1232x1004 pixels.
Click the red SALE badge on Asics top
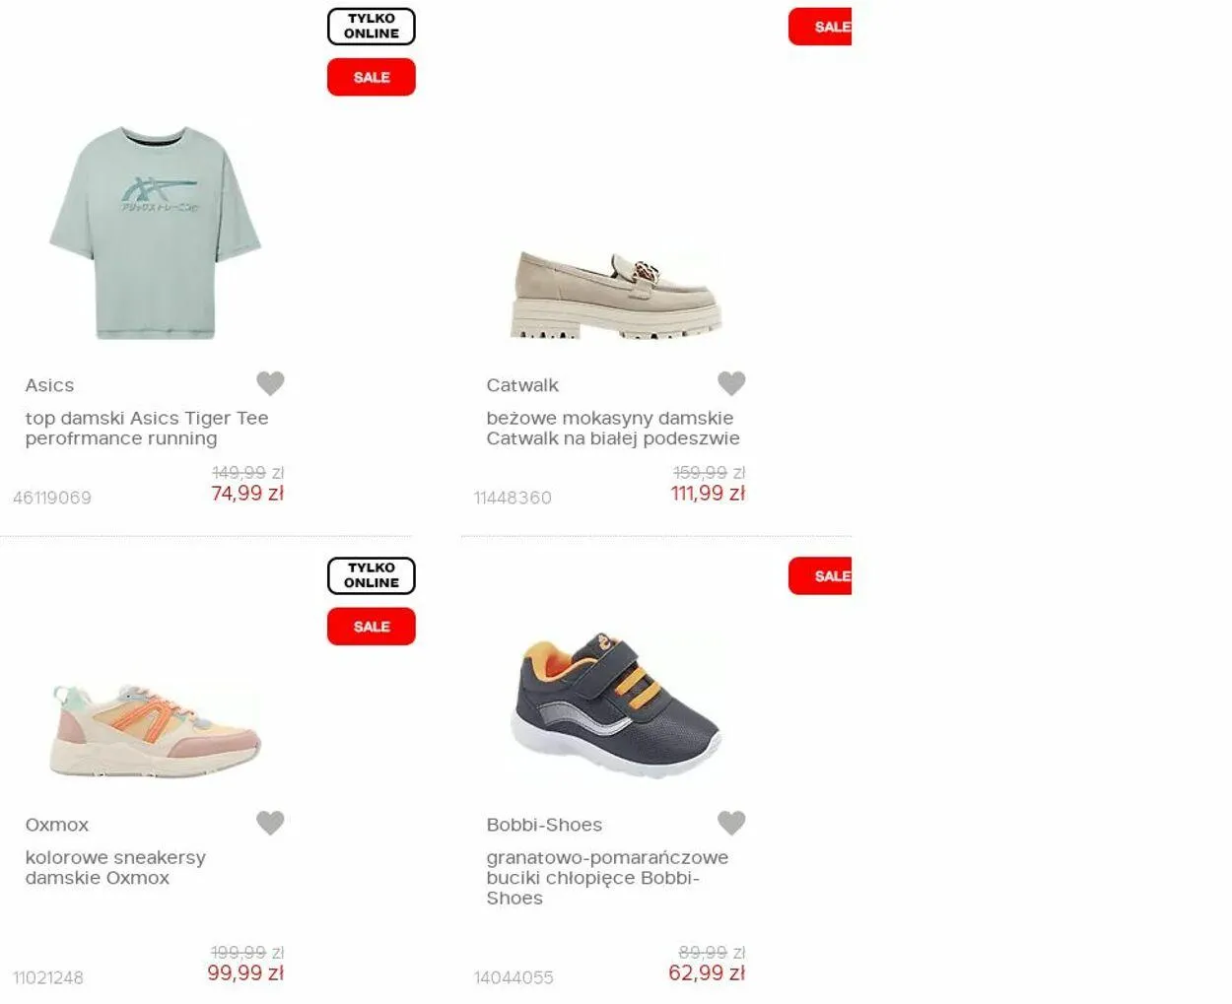pyautogui.click(x=372, y=77)
